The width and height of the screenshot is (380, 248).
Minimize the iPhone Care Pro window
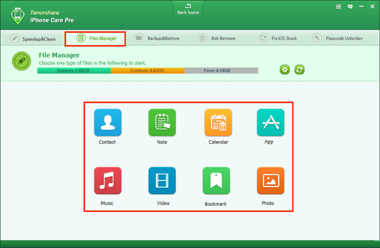(362, 7)
